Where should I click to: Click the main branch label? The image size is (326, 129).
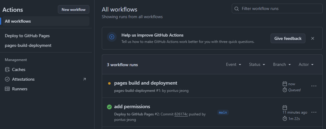point(223,112)
